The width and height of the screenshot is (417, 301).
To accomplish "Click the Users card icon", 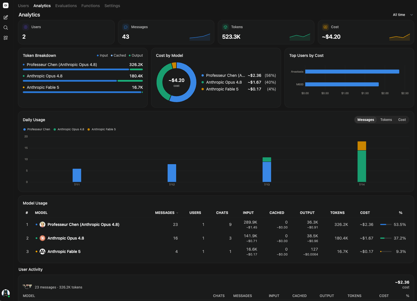I will point(26,27).
